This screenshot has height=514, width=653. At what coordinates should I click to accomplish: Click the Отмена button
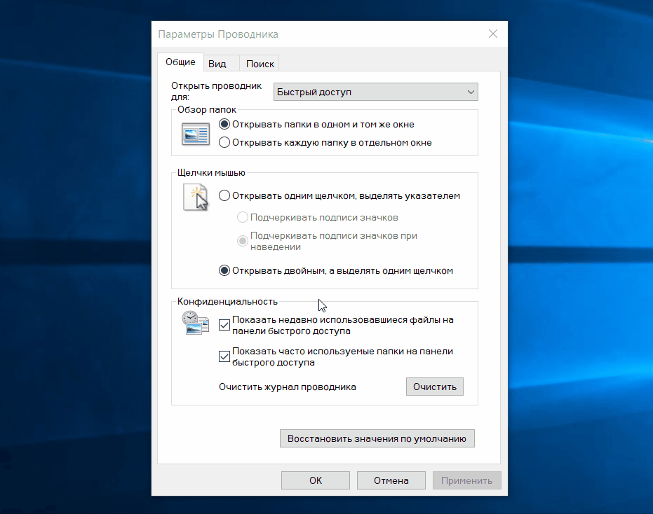point(391,480)
